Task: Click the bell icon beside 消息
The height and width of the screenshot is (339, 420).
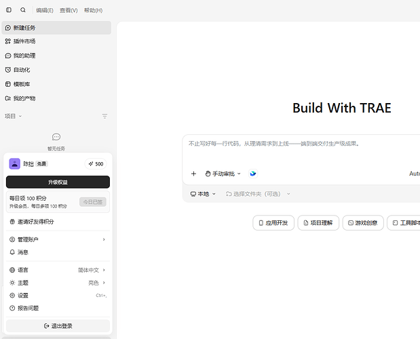Action: point(12,252)
